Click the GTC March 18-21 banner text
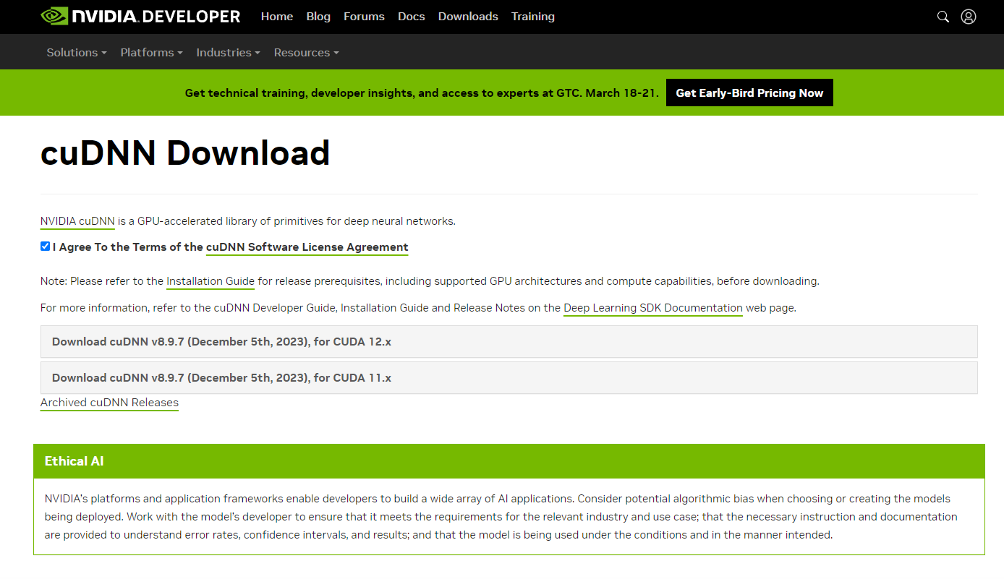This screenshot has width=1004, height=579. pyautogui.click(x=422, y=93)
